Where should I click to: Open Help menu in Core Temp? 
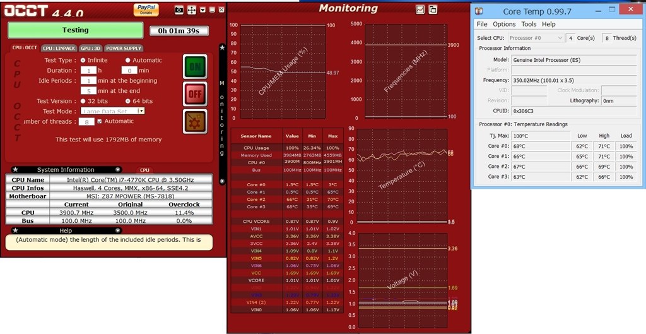[x=548, y=25]
